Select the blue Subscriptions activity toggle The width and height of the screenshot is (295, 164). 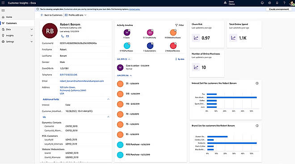[150, 46]
